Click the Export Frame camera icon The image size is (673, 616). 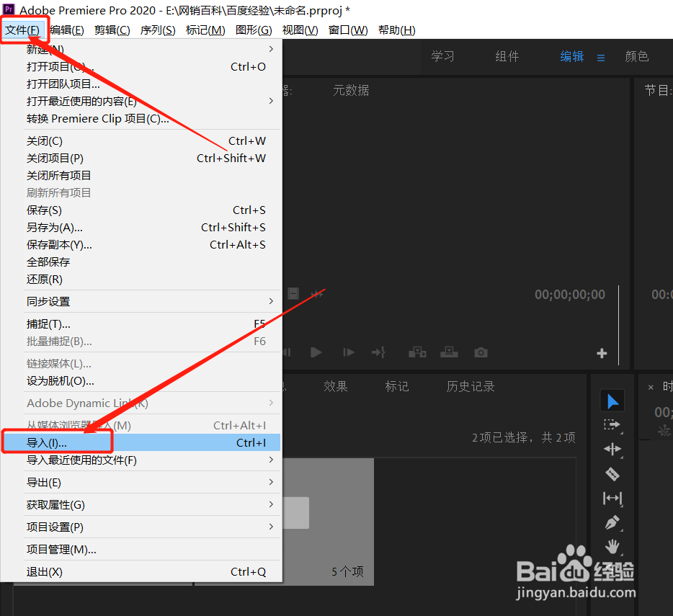click(x=481, y=352)
